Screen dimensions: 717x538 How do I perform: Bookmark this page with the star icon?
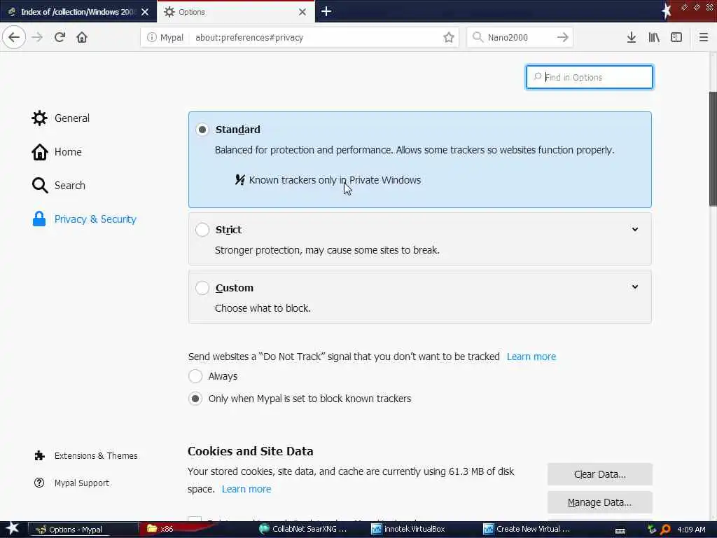pyautogui.click(x=449, y=38)
